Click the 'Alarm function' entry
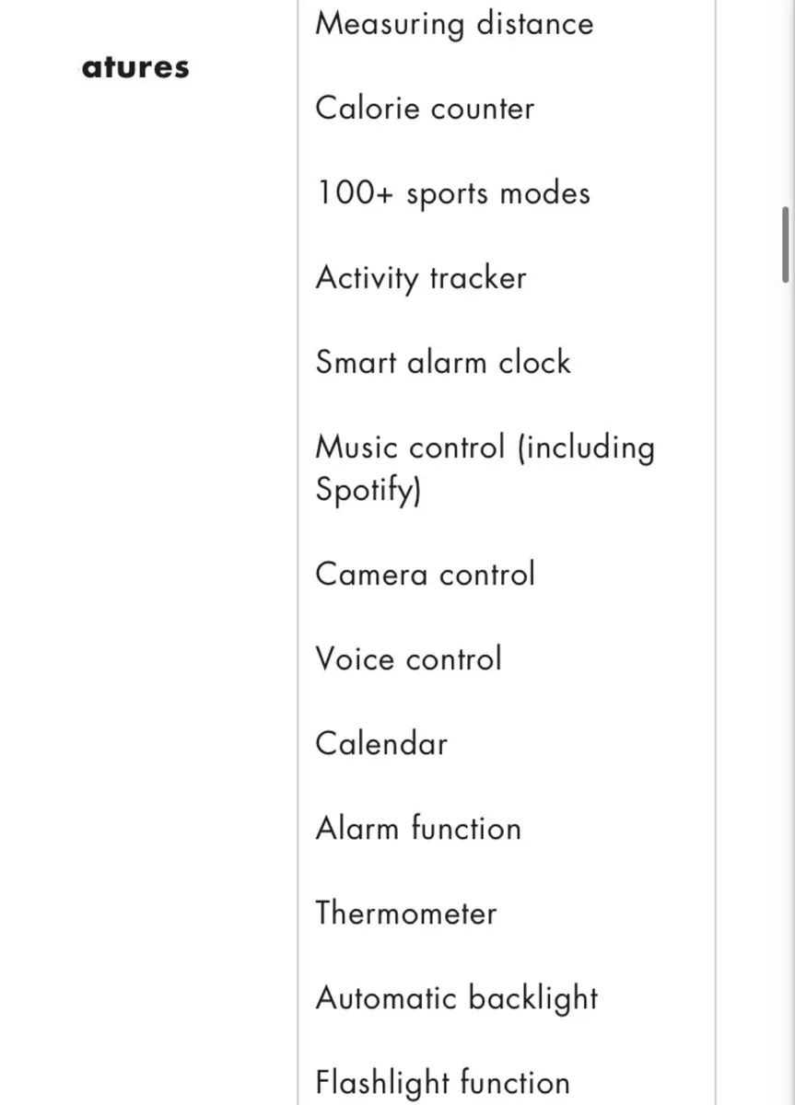795x1105 pixels. click(418, 828)
